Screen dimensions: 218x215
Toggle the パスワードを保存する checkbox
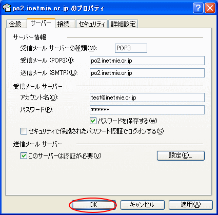click(93, 121)
